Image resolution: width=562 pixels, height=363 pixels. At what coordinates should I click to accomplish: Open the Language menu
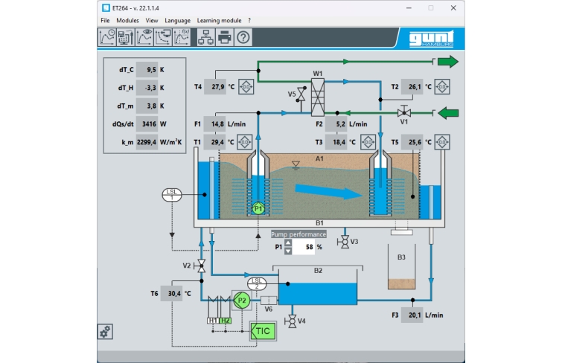[x=178, y=20]
